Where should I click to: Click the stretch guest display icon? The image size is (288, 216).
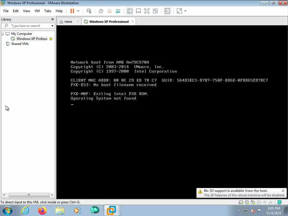pyautogui.click(x=179, y=11)
